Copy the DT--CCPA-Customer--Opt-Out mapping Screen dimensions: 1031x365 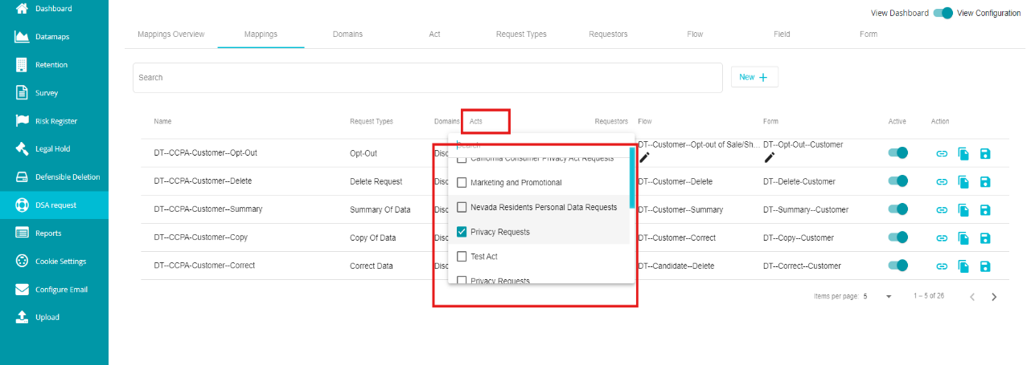963,153
